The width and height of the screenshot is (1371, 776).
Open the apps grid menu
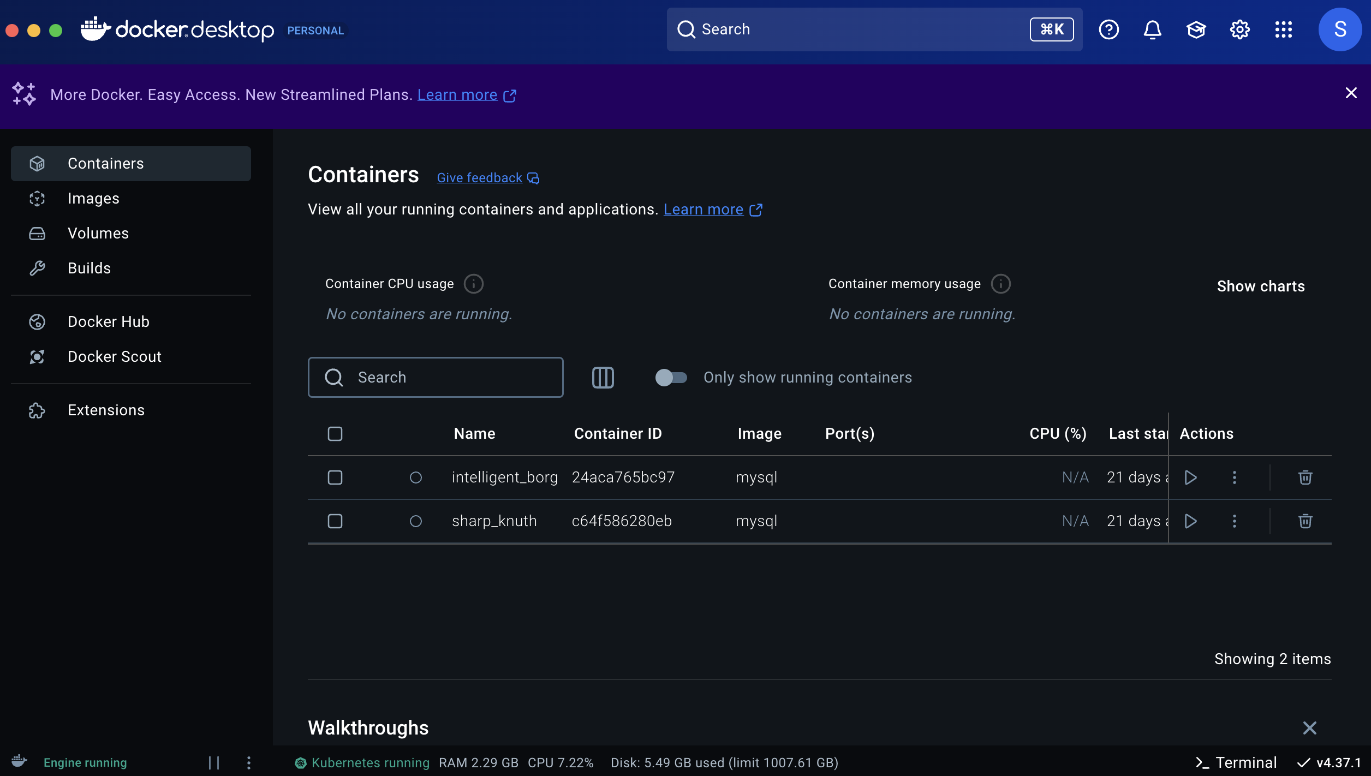click(1283, 29)
